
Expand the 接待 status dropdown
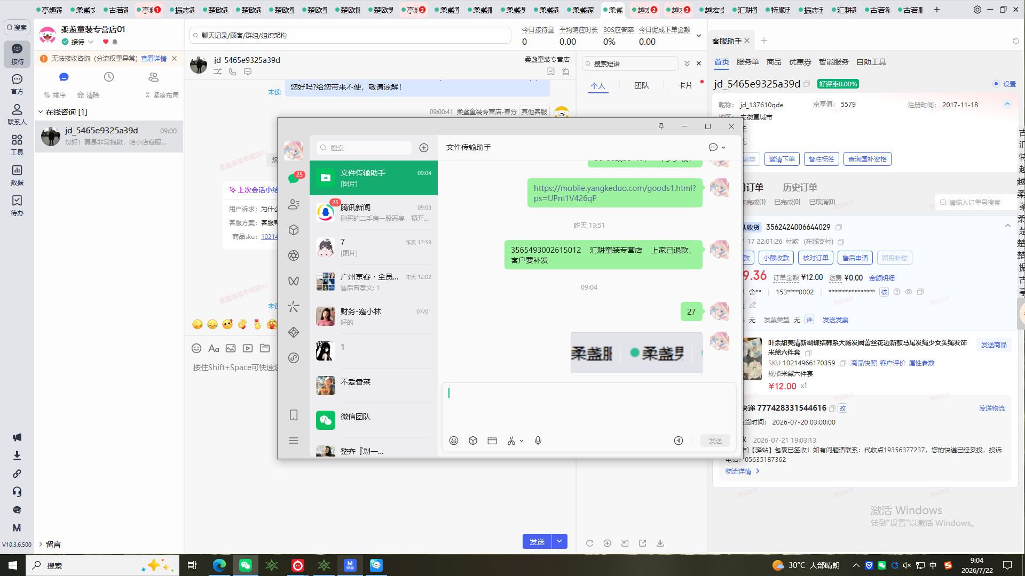[91, 42]
